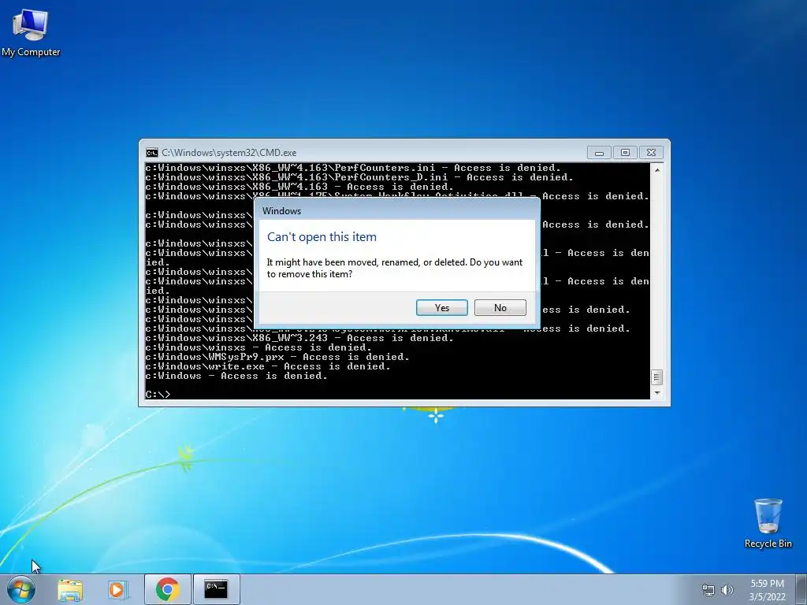This screenshot has width=807, height=605.
Task: Click Yes to remove the item
Action: [x=441, y=308]
